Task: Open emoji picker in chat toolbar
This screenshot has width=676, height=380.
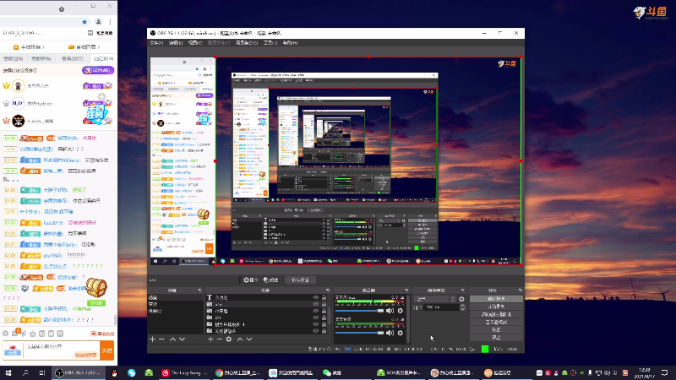Action: click(5, 334)
